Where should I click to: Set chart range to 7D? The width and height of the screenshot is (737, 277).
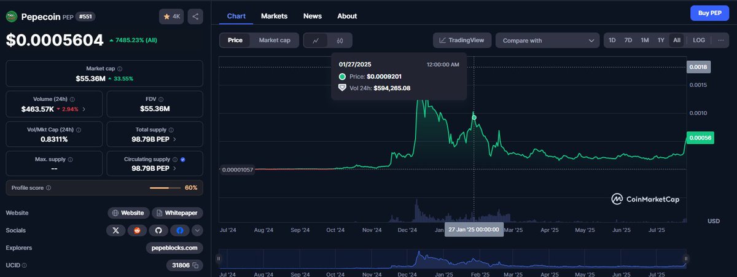(x=628, y=40)
